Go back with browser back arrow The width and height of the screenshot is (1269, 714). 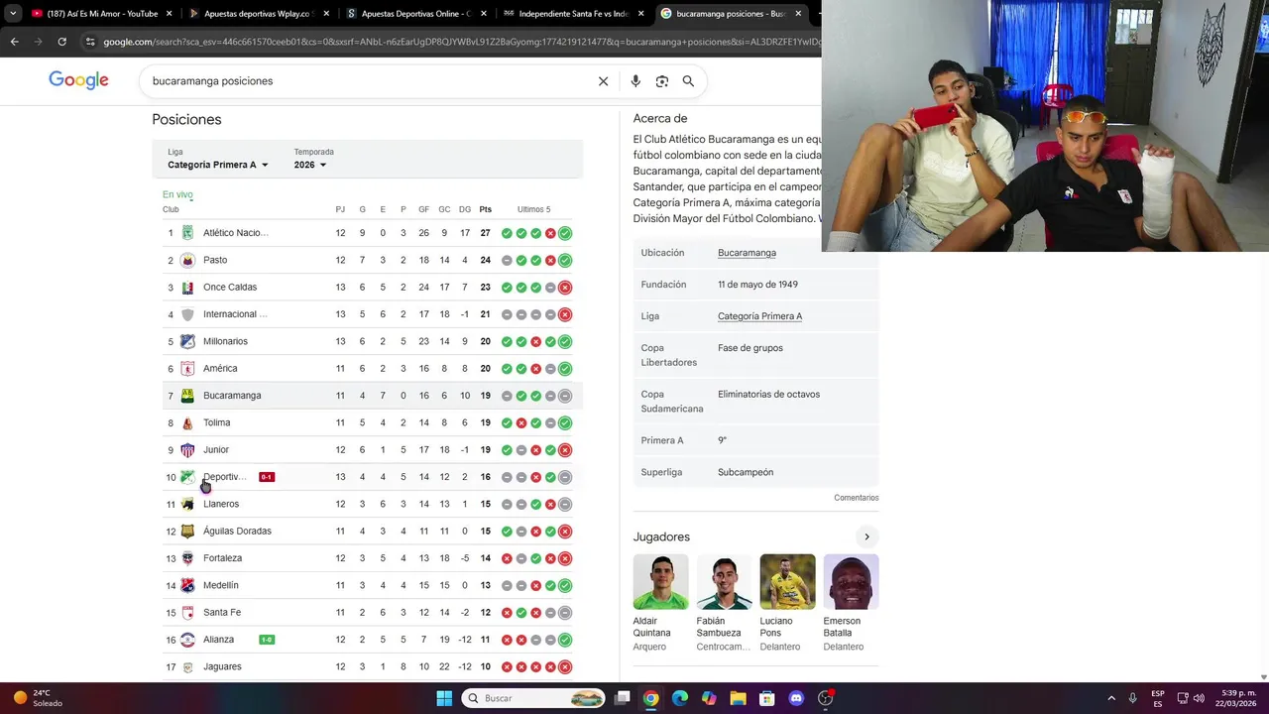click(x=14, y=42)
